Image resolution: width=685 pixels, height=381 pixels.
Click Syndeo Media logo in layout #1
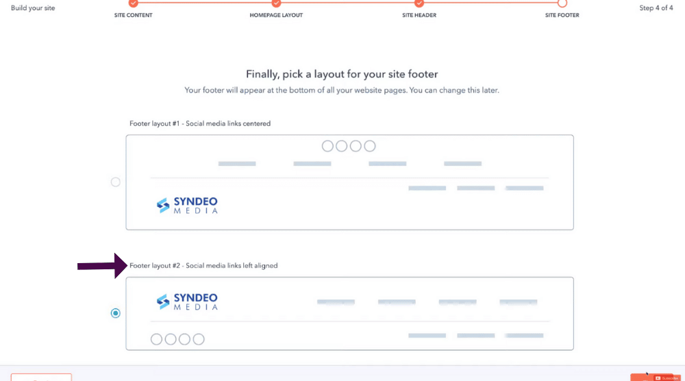[x=187, y=205]
